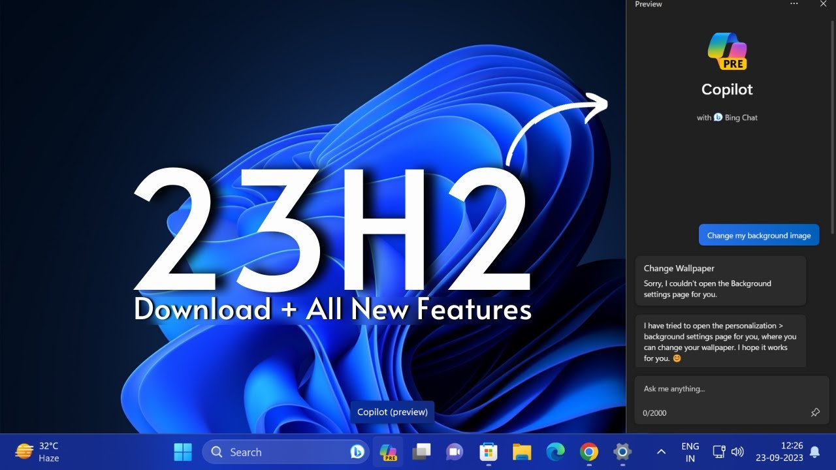Open Bing icon in search box

click(357, 452)
